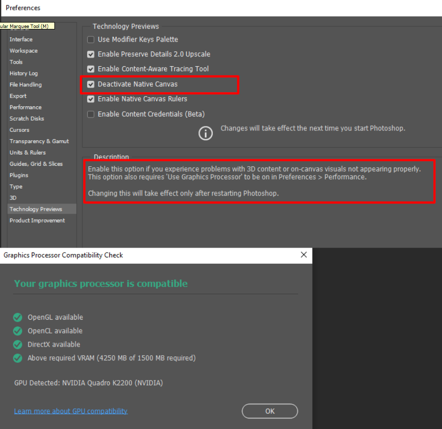The width and height of the screenshot is (442, 429).
Task: Open Learn more about GPU compatibility
Action: (71, 411)
